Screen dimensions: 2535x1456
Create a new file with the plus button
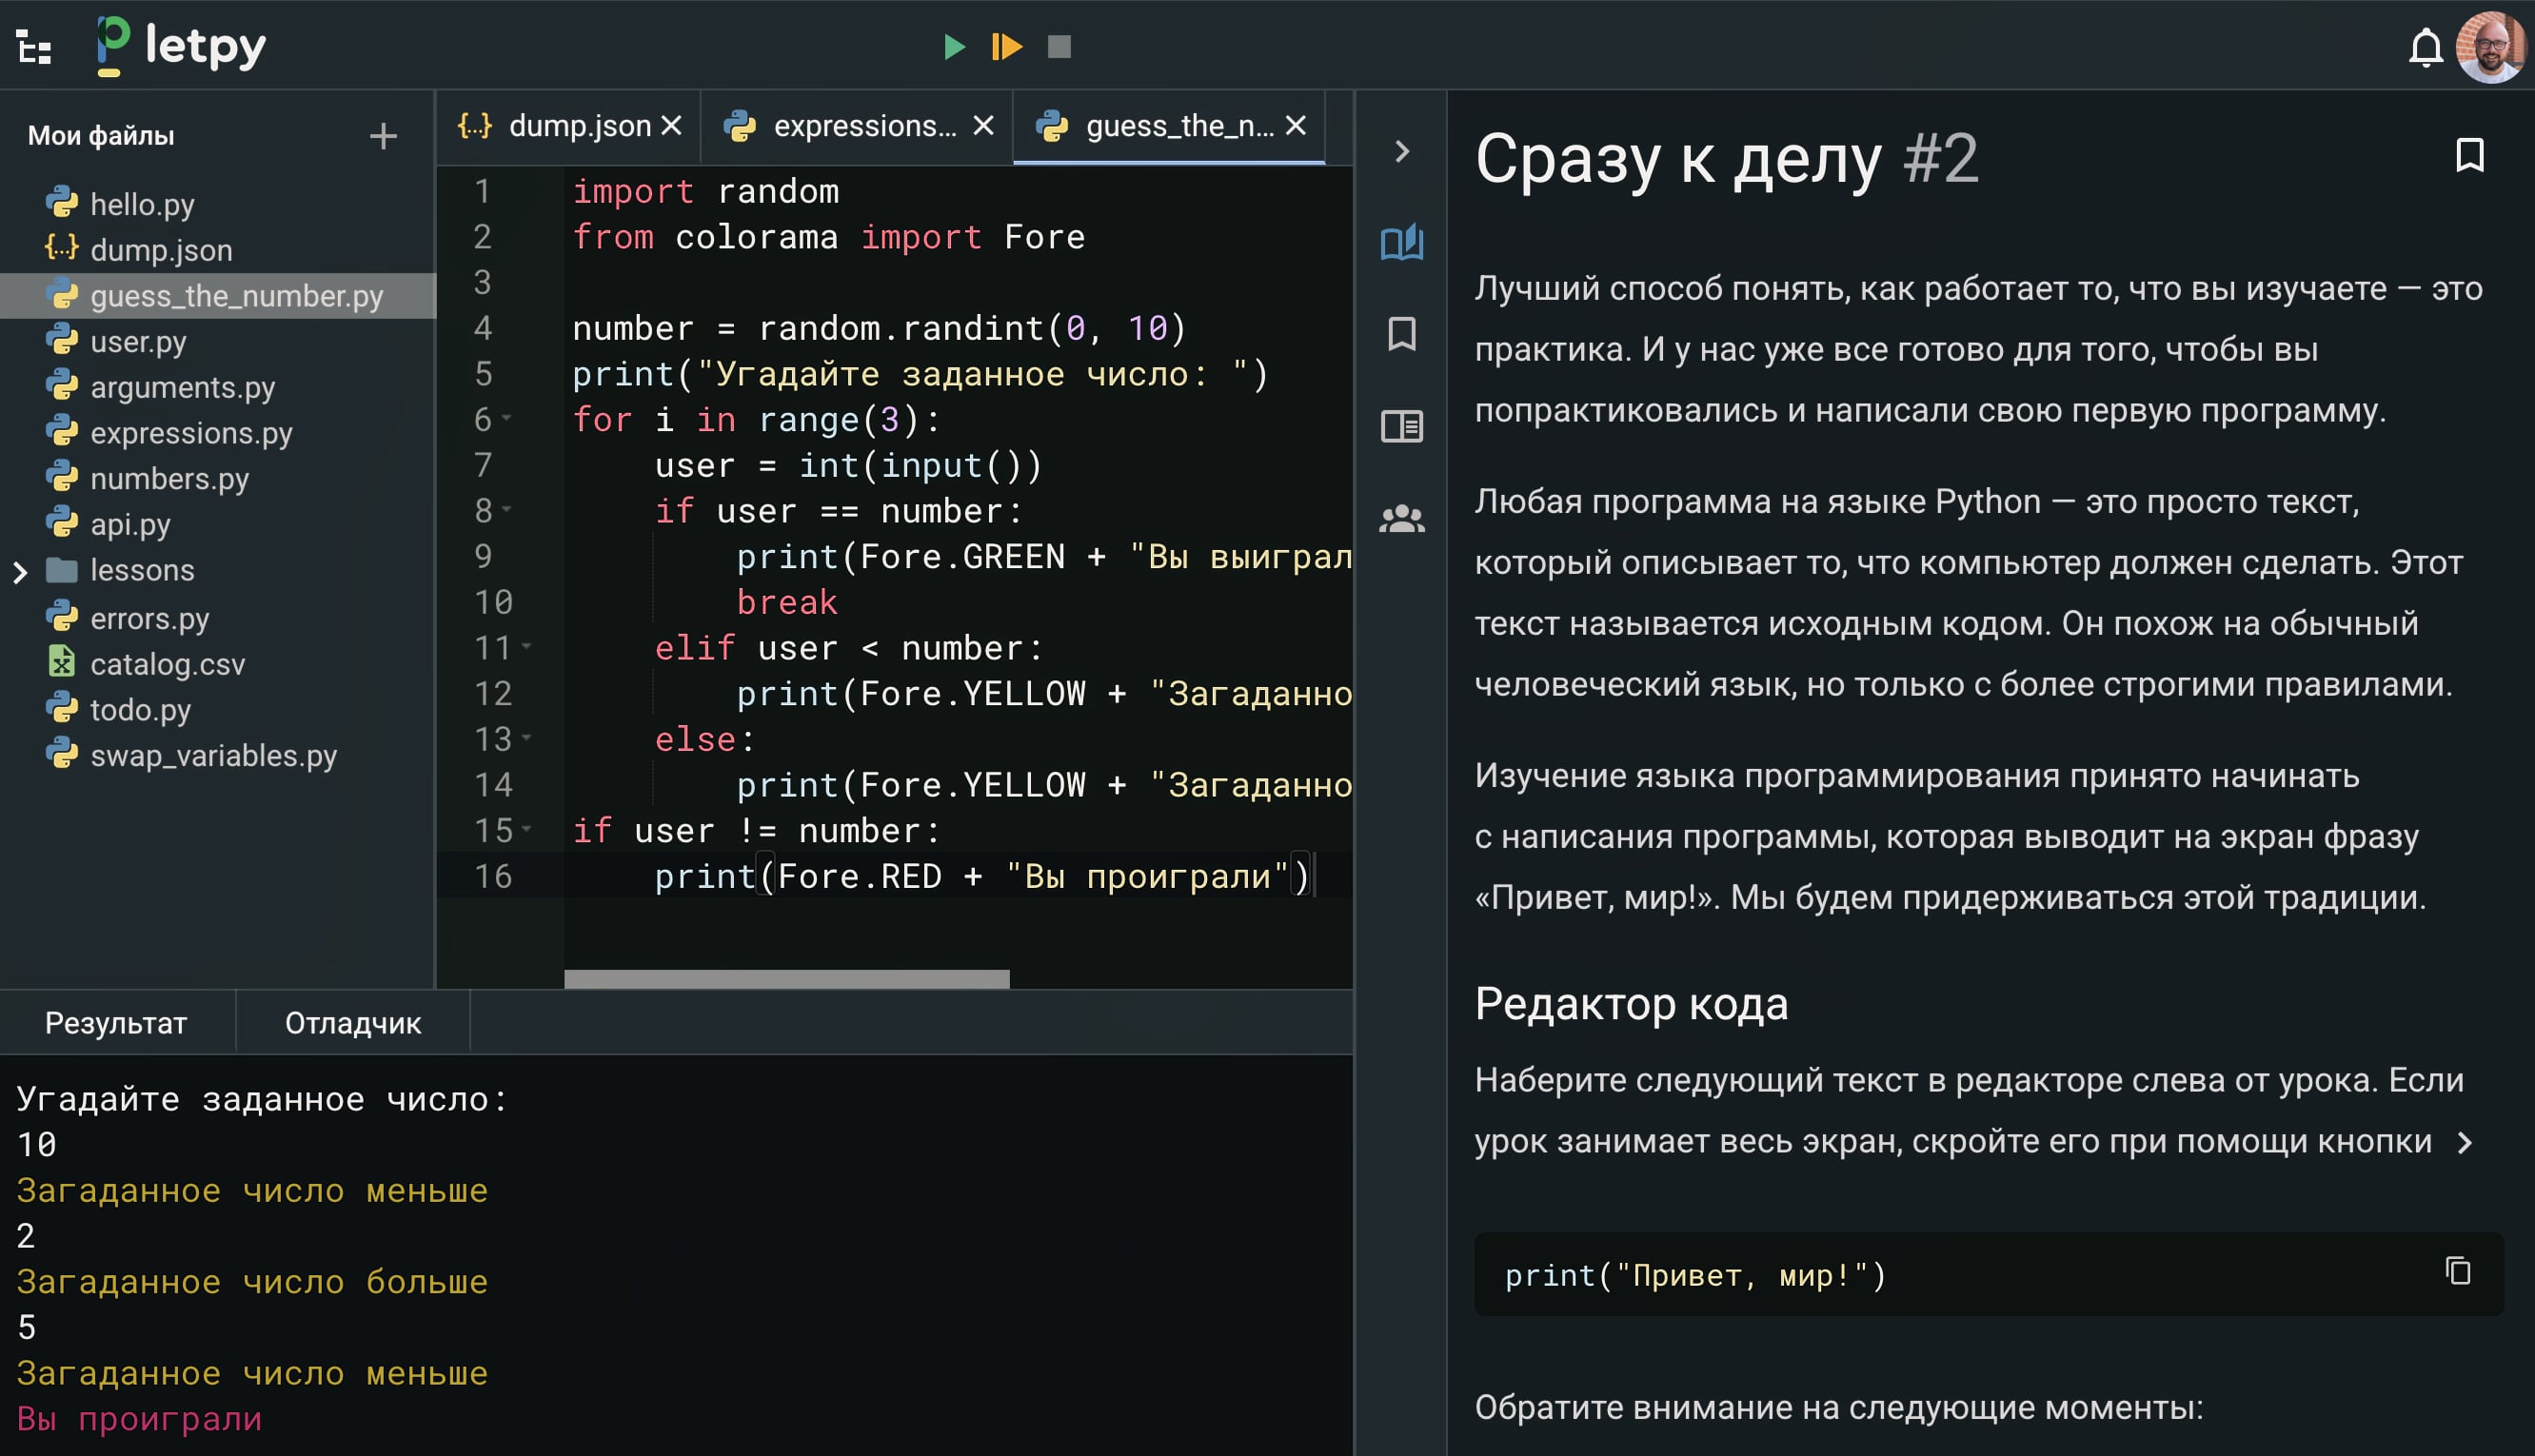383,136
